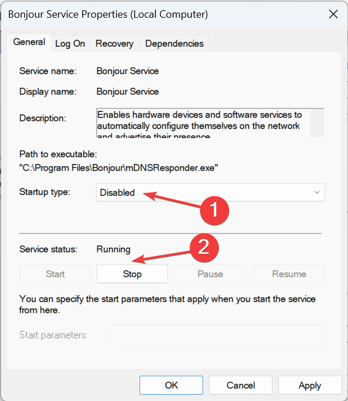Click the start parameters hint text
Image resolution: width=348 pixels, height=401 pixels.
(167, 304)
